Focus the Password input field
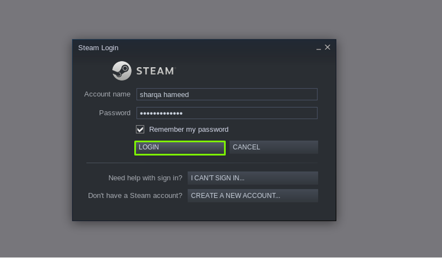442x258 pixels. coord(227,113)
